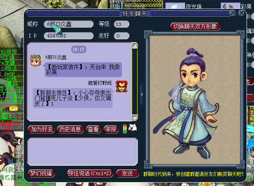Viewport: 254px width, 186px height.
Task: Click chat scrollbar up arrow
Action: coord(134,46)
